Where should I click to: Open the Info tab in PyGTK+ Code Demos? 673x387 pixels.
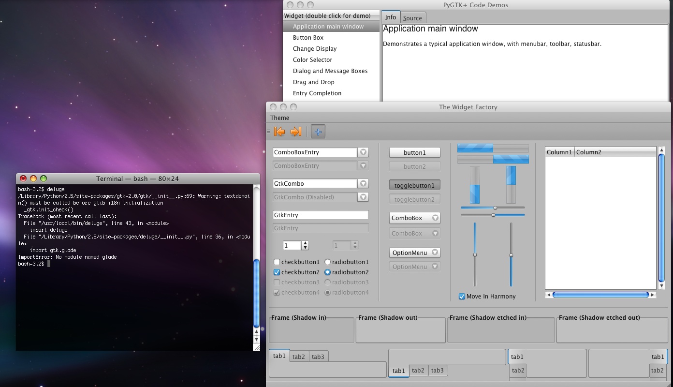pos(391,17)
